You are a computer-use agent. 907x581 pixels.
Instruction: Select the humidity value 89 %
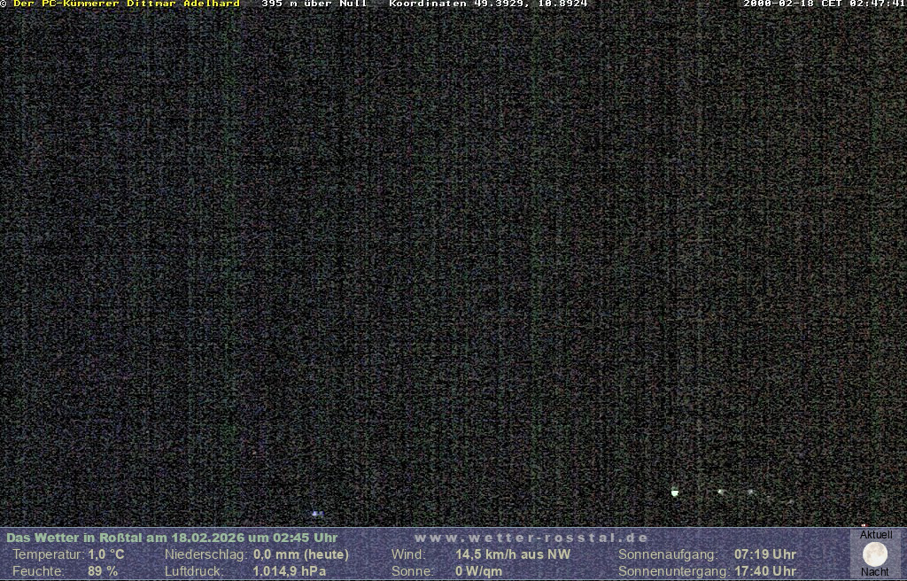pyautogui.click(x=103, y=571)
